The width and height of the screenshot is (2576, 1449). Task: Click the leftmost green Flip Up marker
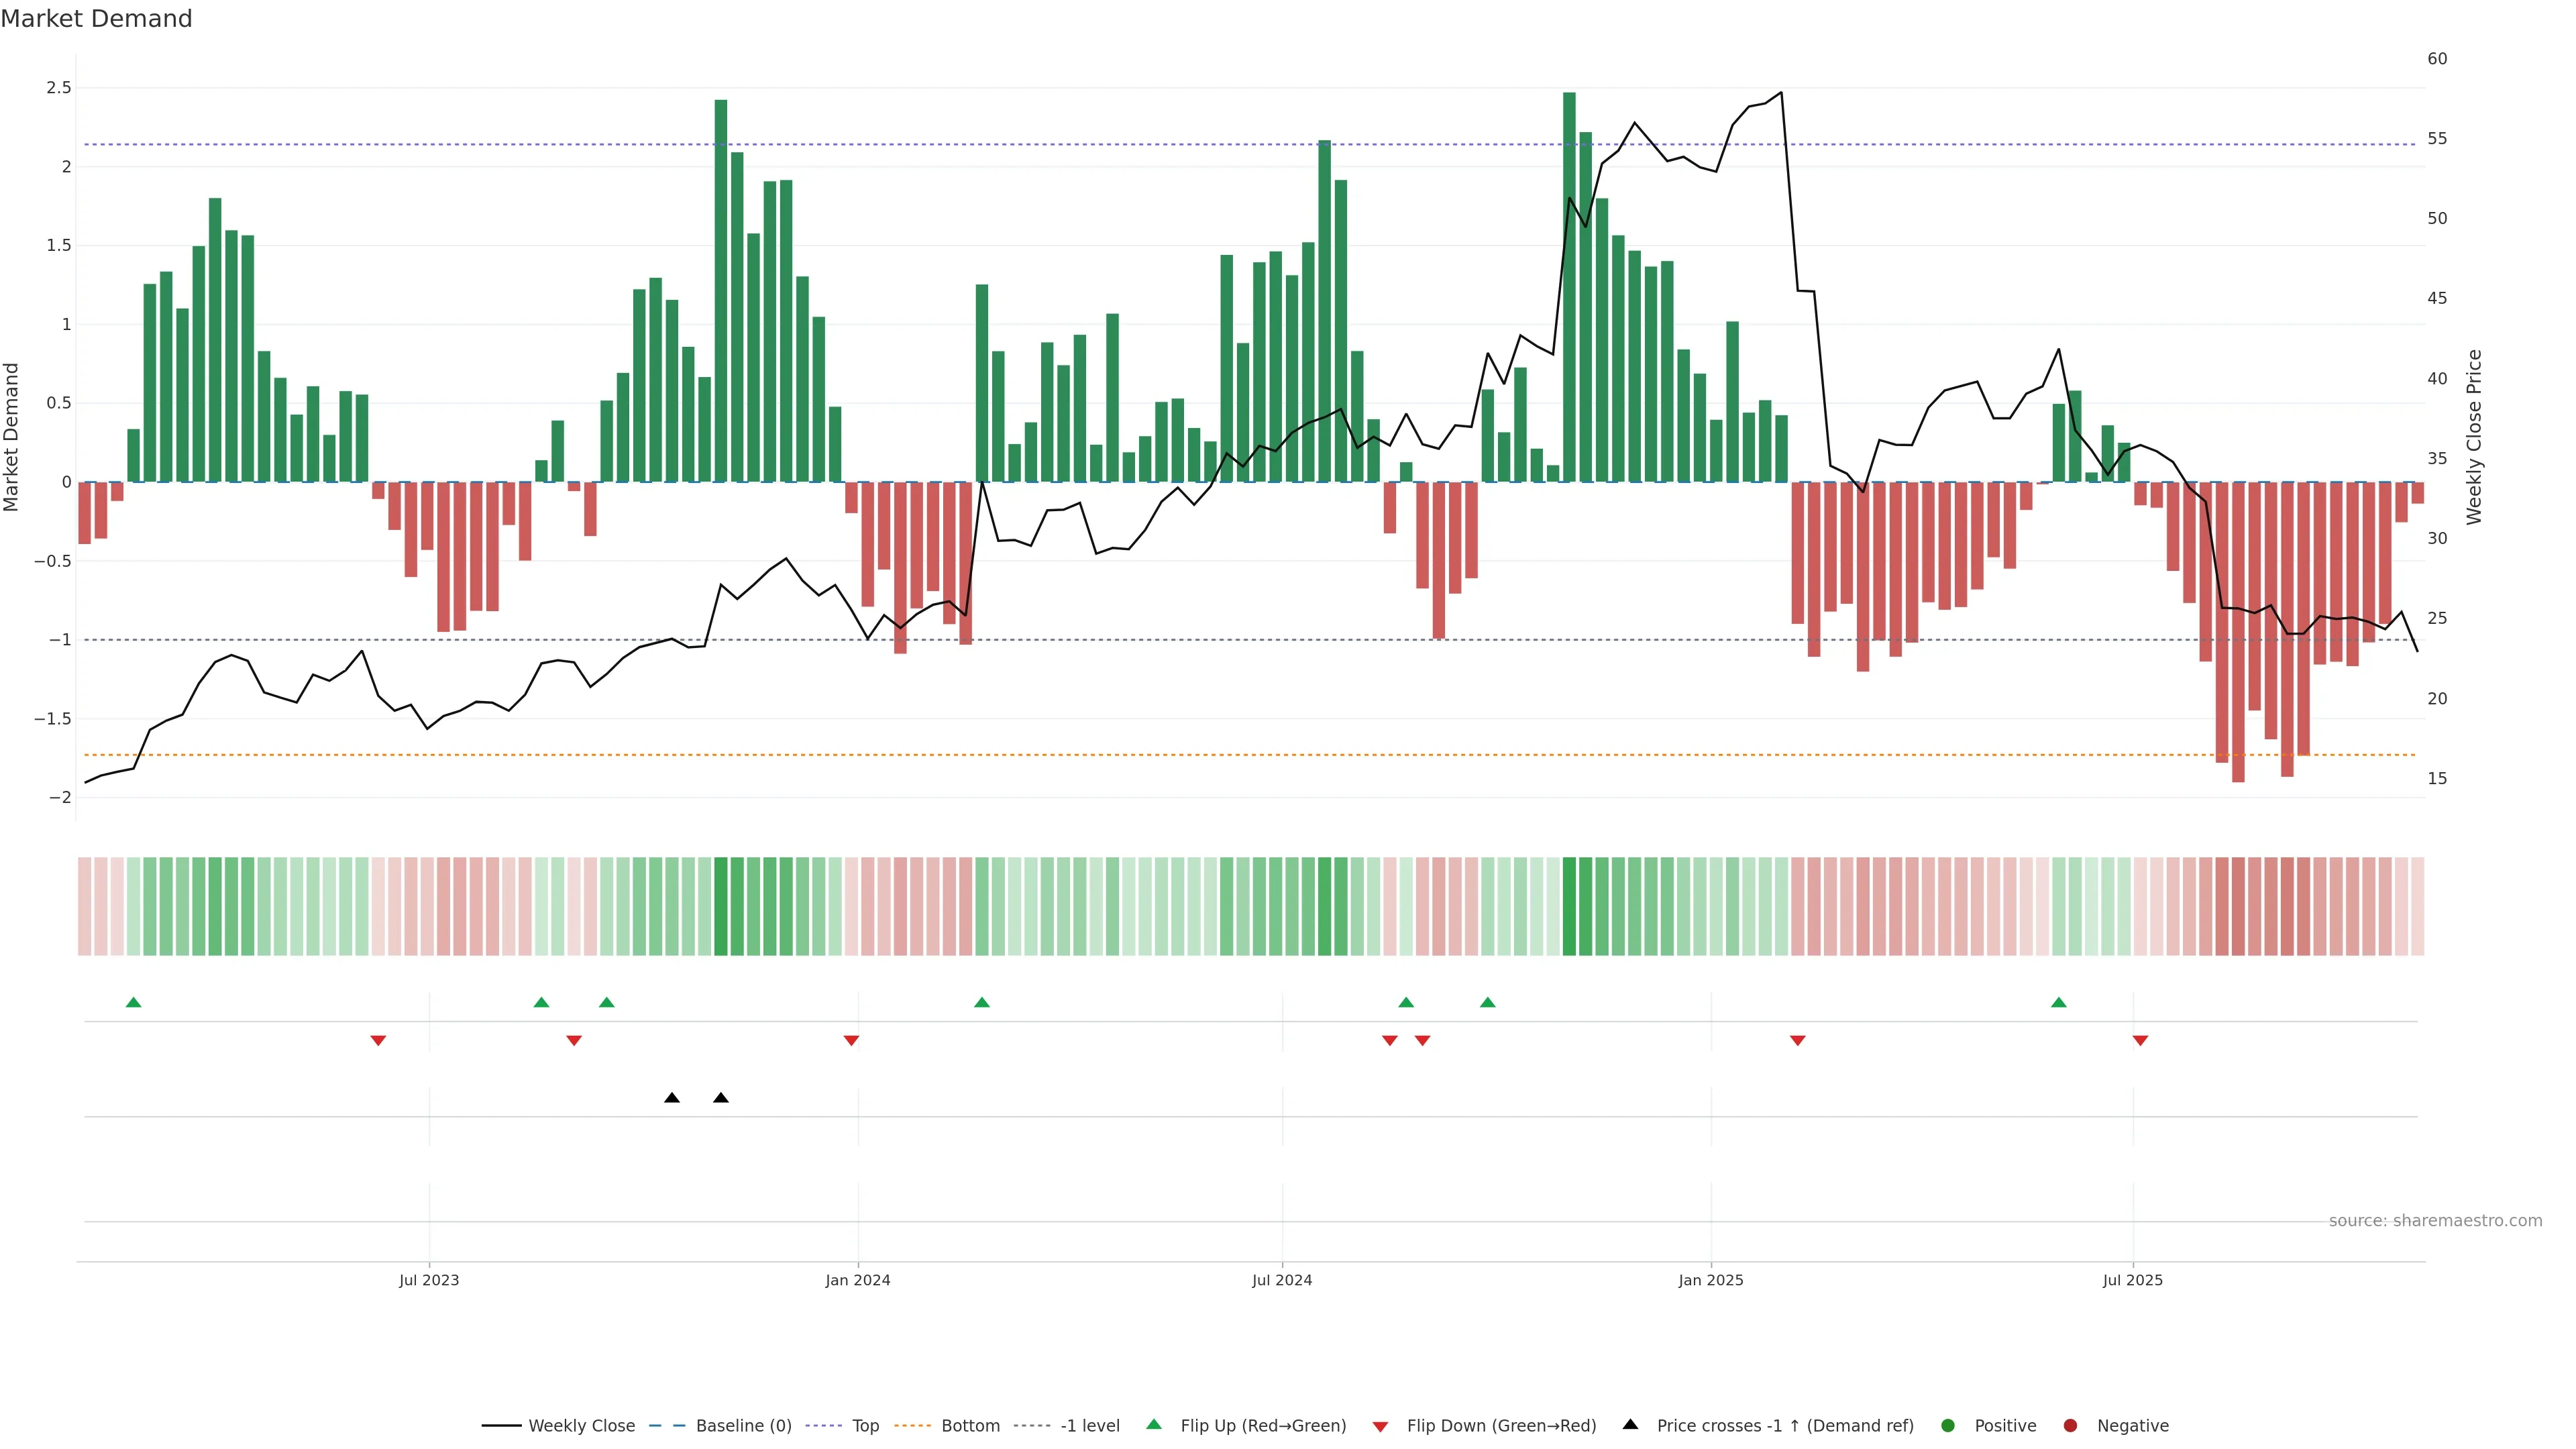(x=134, y=1003)
